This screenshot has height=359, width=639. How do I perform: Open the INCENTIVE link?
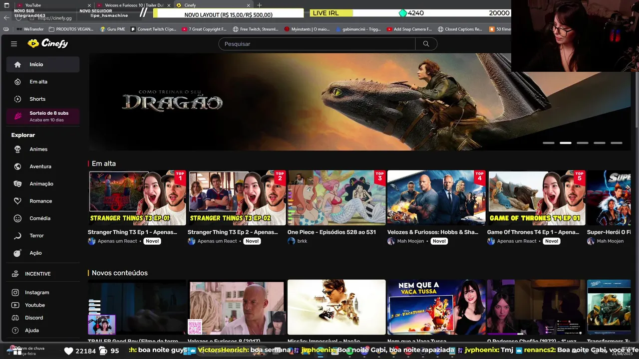[x=43, y=274]
